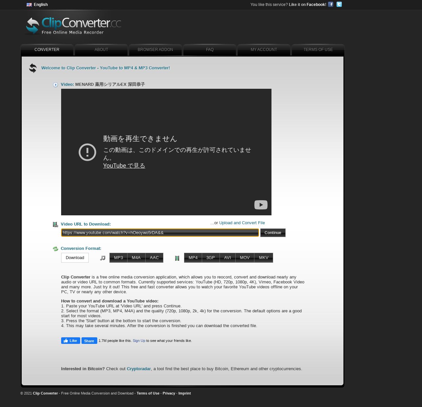
Task: Click the Facebook Like button
Action: pos(71,341)
